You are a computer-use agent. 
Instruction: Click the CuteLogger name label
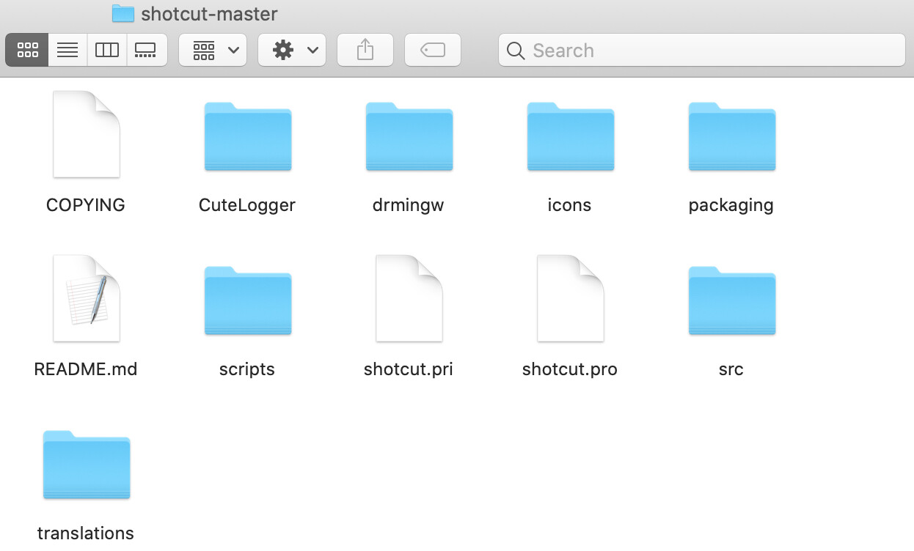point(247,205)
